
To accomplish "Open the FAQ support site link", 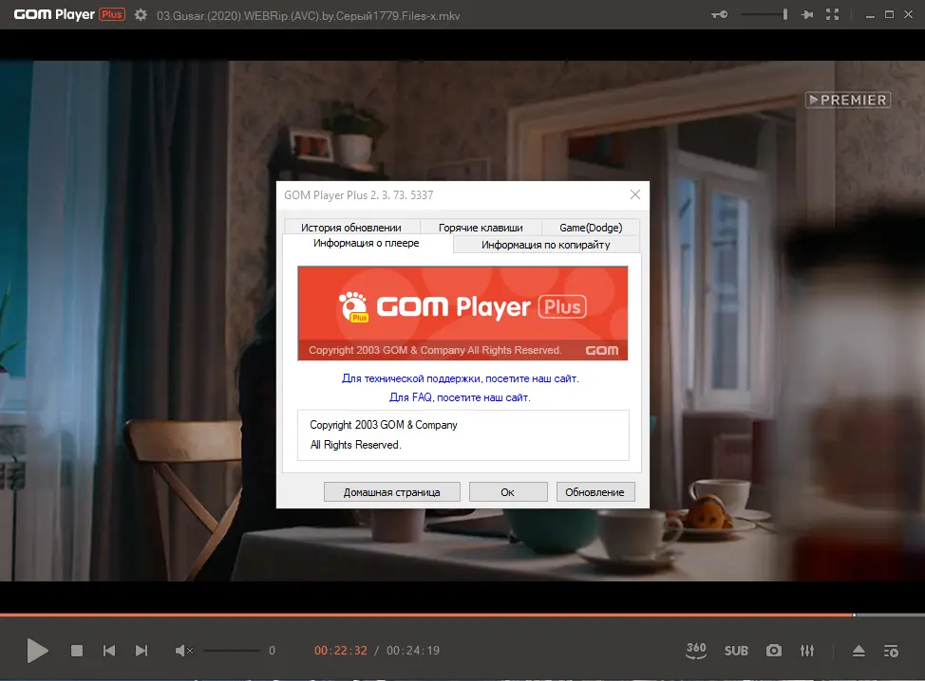I will [x=462, y=396].
